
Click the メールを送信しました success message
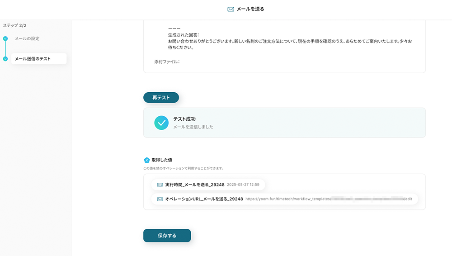coord(193,127)
